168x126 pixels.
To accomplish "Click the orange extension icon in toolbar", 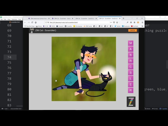I will 138,22.
